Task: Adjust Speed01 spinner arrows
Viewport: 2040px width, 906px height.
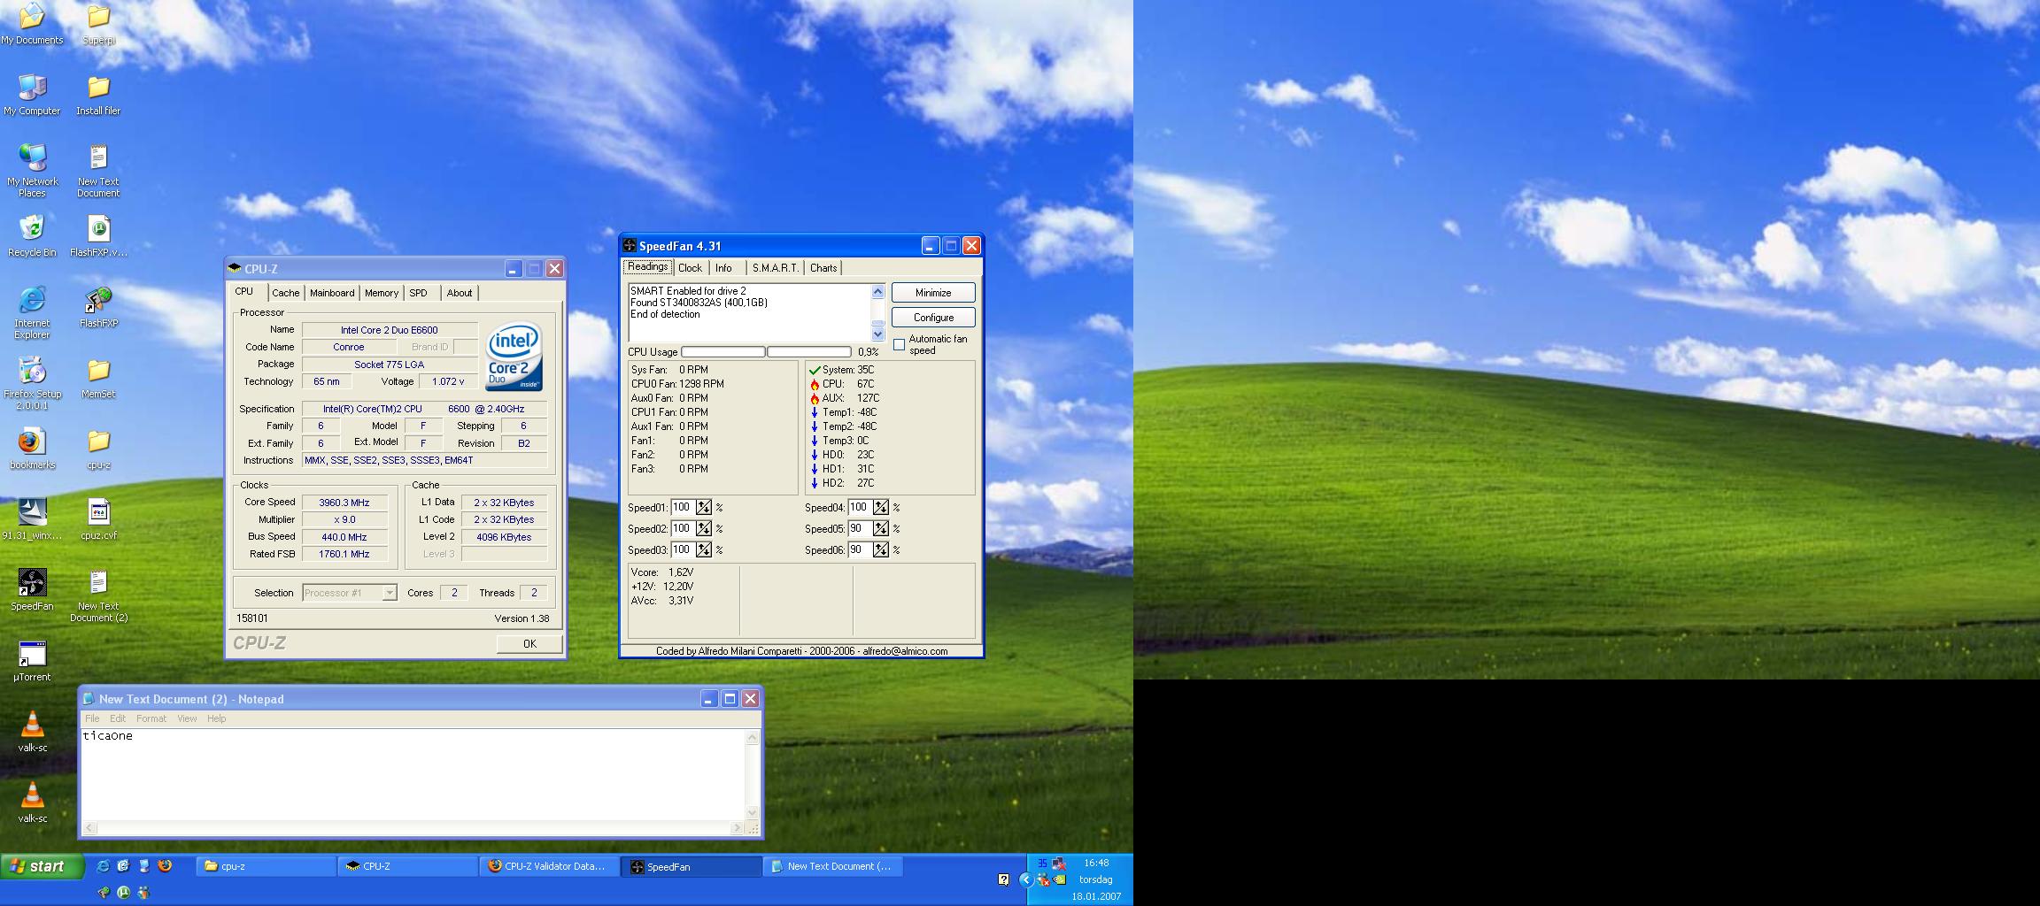Action: 703,507
